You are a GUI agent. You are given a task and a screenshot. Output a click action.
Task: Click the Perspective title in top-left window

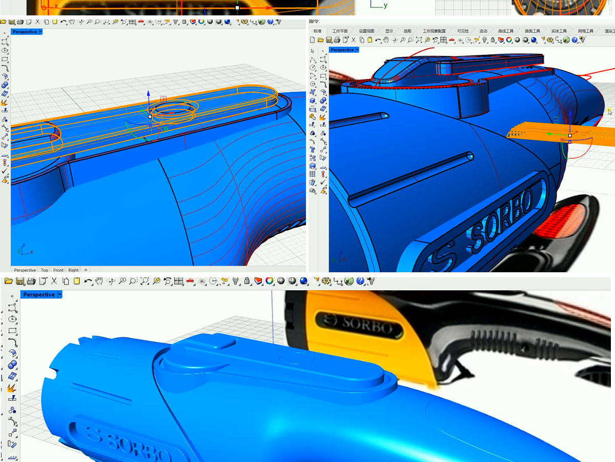tap(25, 32)
